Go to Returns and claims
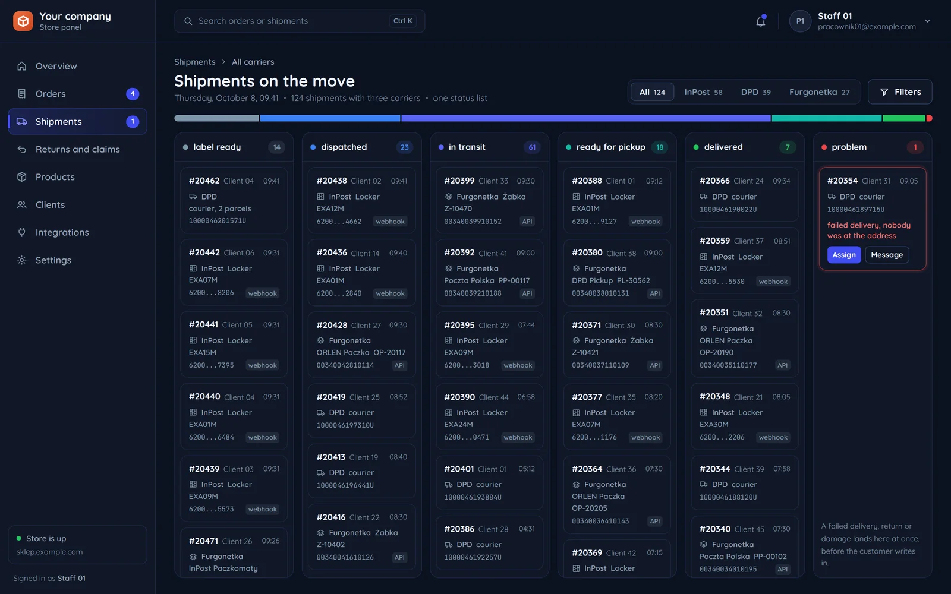This screenshot has height=594, width=951. [77, 149]
